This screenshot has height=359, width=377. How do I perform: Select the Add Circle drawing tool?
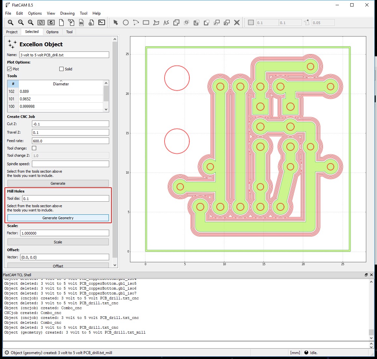tap(126, 22)
